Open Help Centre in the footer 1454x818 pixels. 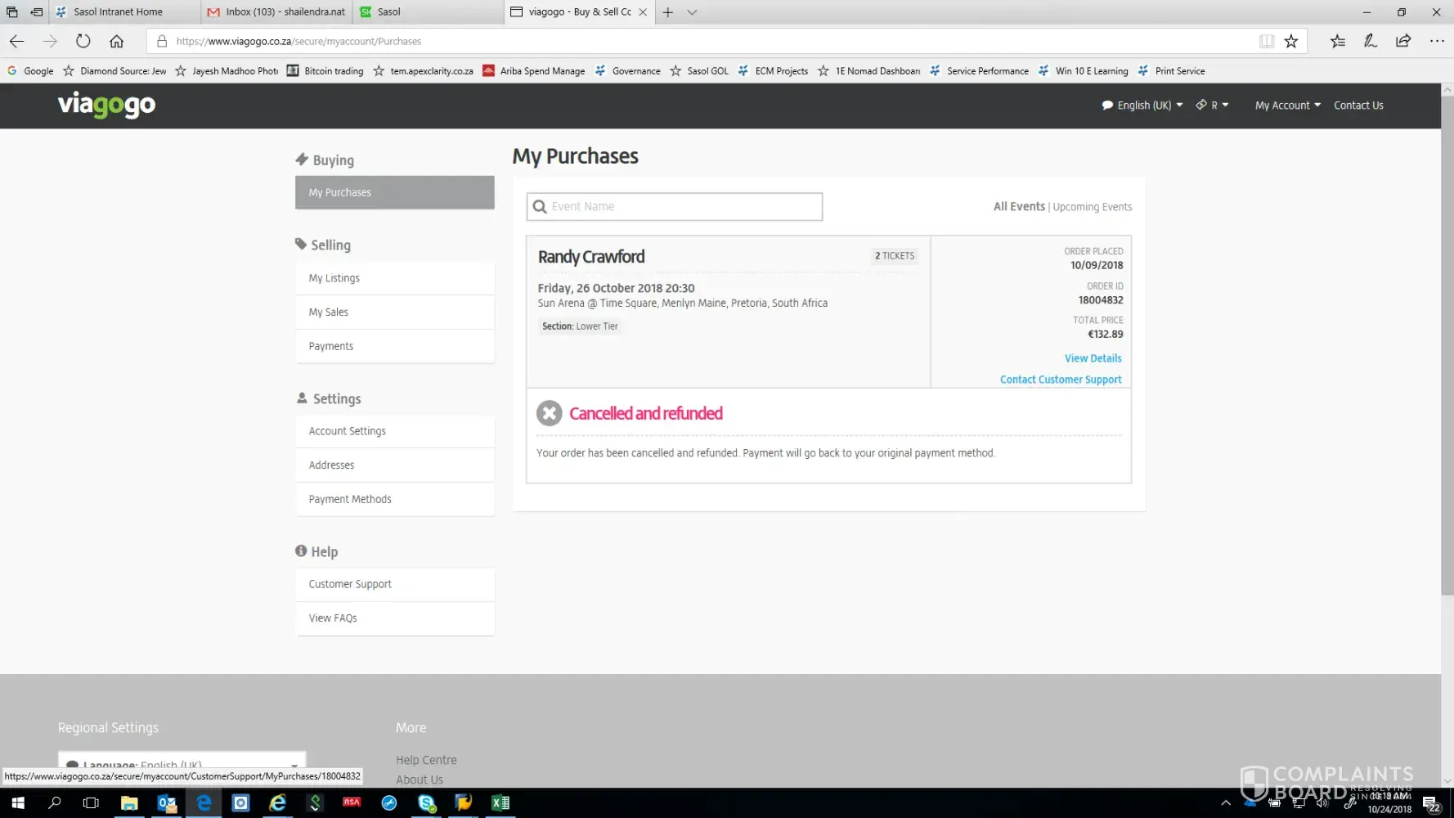tap(426, 760)
